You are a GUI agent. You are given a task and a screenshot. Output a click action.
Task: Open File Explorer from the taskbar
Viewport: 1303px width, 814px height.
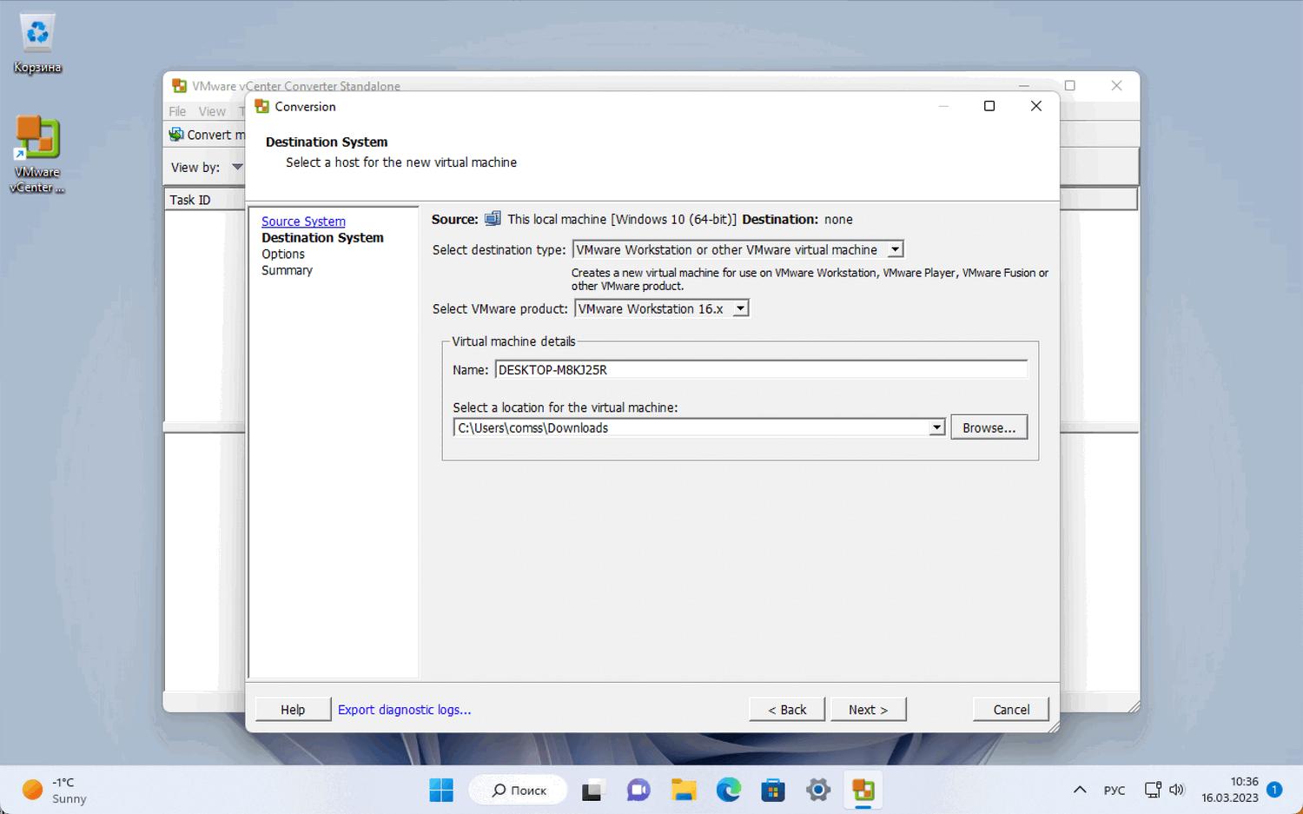click(x=684, y=791)
